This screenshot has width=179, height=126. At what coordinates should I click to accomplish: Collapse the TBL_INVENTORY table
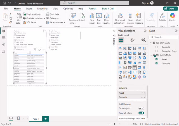(x=151, y=55)
